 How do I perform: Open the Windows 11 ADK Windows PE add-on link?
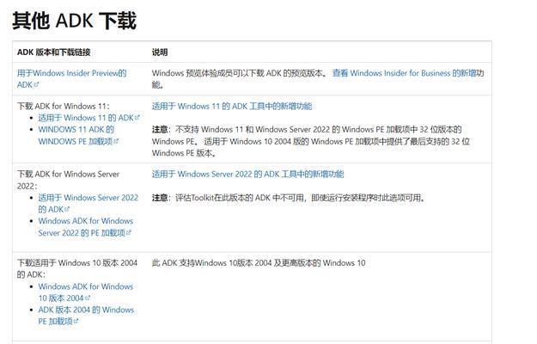click(x=76, y=135)
